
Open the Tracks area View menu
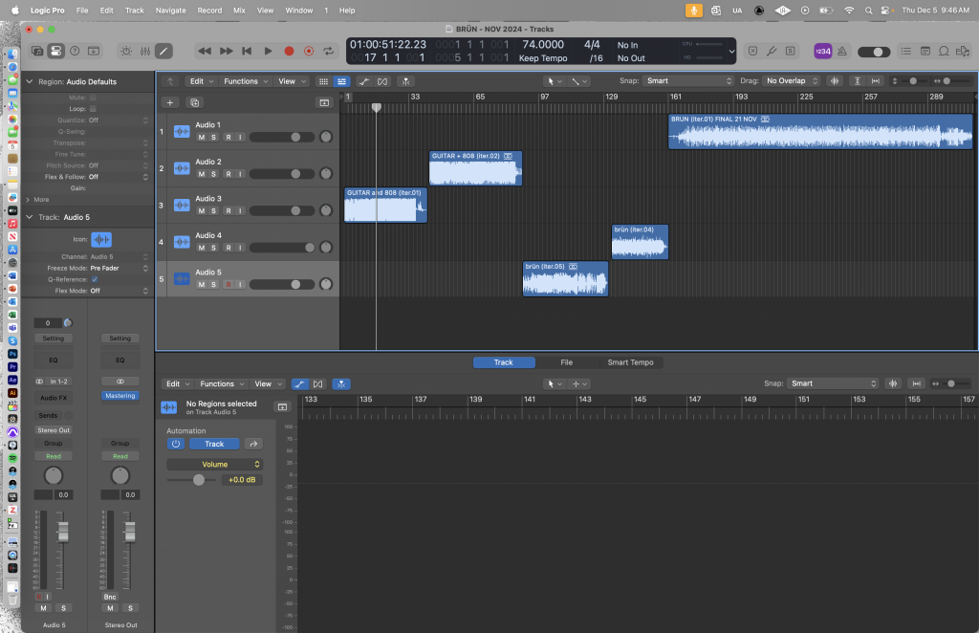point(292,81)
